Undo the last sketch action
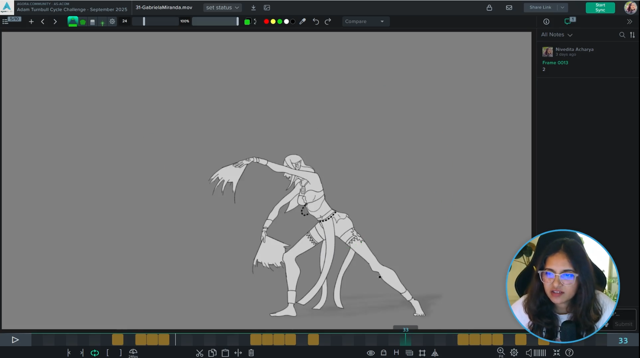Viewport: 640px width, 358px height. tap(316, 21)
